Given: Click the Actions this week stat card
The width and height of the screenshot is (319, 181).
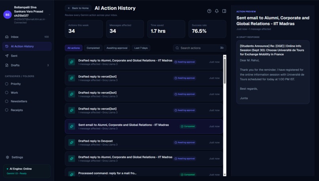Looking at the screenshot, I should tap(84, 29).
